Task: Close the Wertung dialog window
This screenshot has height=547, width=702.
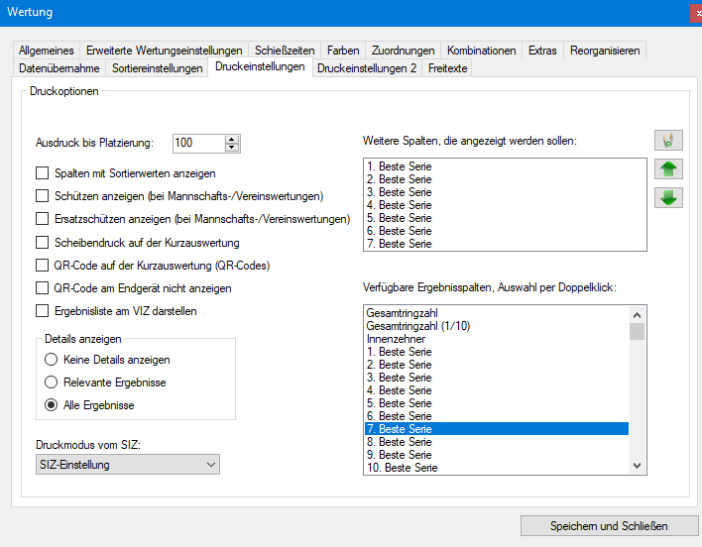Action: pyautogui.click(x=695, y=13)
